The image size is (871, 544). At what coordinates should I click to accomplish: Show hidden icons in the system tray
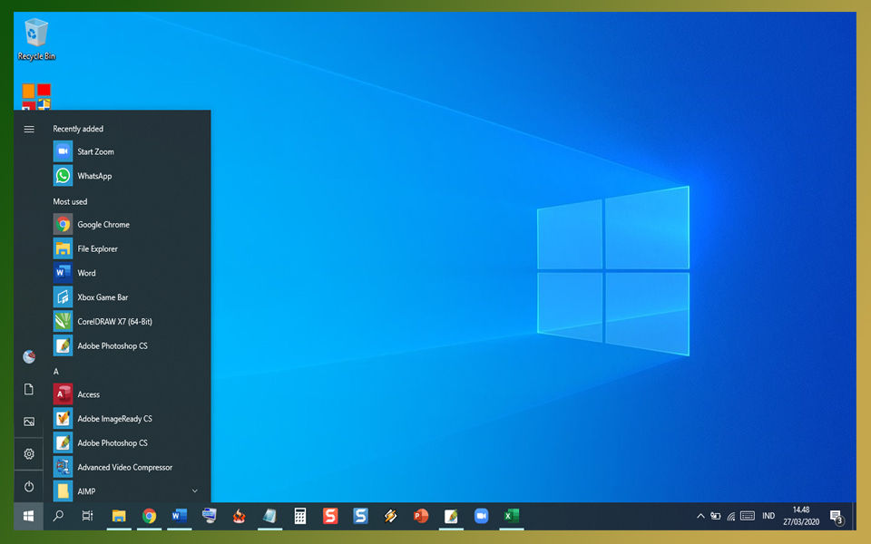[701, 515]
